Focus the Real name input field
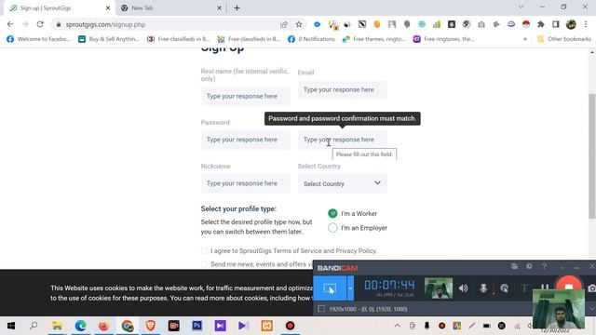 click(246, 96)
